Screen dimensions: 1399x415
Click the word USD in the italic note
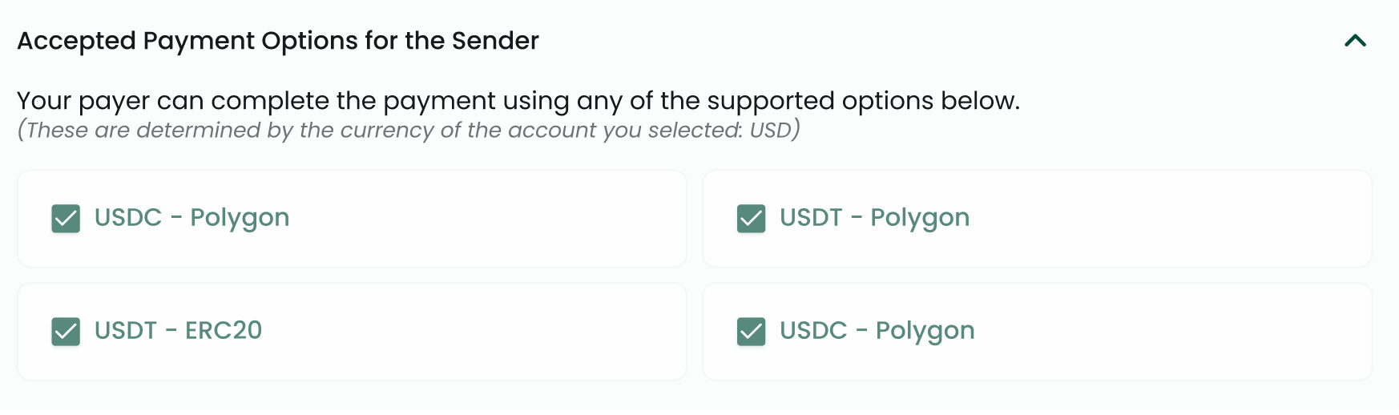tap(770, 130)
